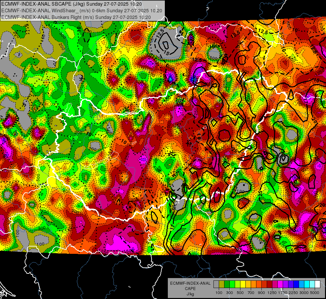Pick the white swatch at the legend end
This screenshot has height=299, width=326.
pyautogui.click(x=317, y=284)
